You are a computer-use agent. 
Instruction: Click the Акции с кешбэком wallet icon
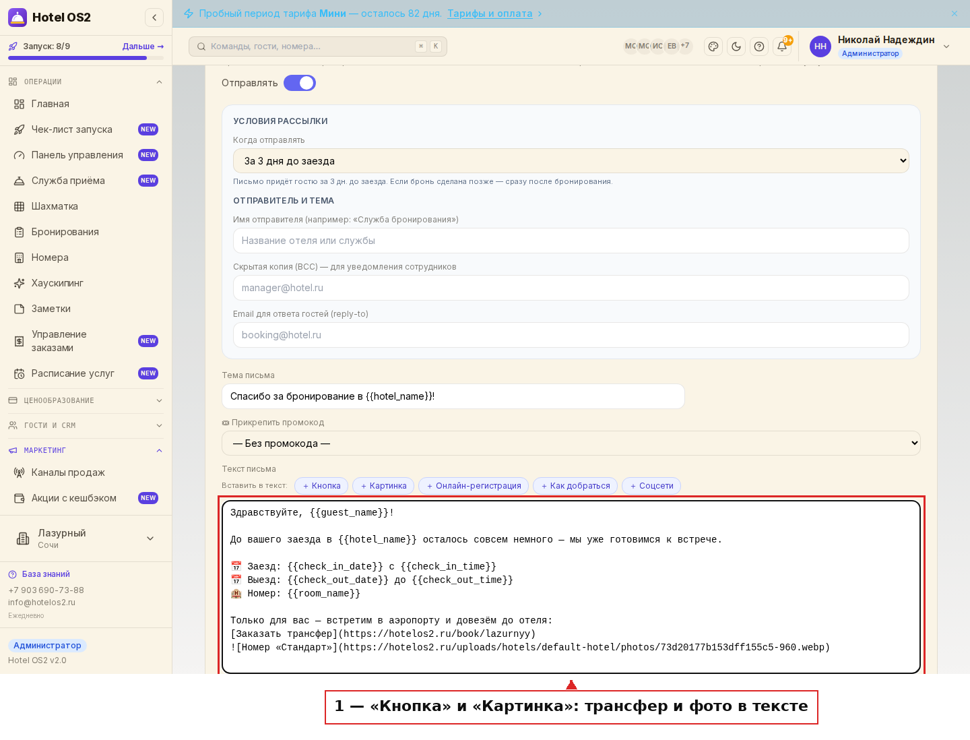[20, 498]
